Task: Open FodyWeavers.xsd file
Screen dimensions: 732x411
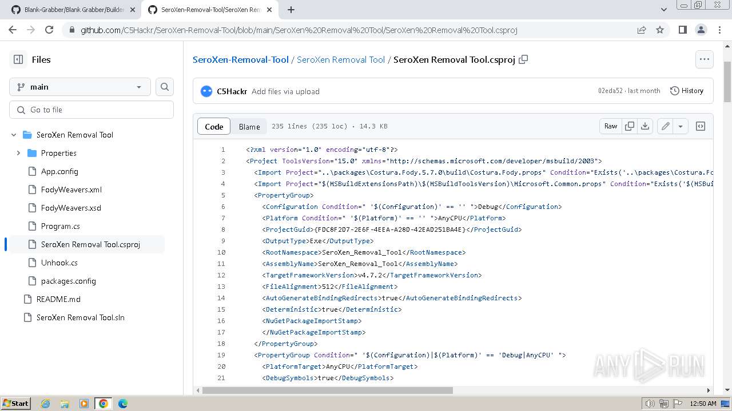Action: coord(71,208)
